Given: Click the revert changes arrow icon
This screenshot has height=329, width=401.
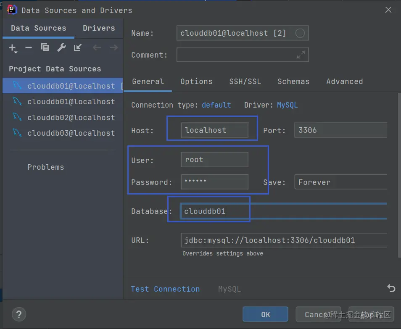Looking at the screenshot, I should 391,288.
